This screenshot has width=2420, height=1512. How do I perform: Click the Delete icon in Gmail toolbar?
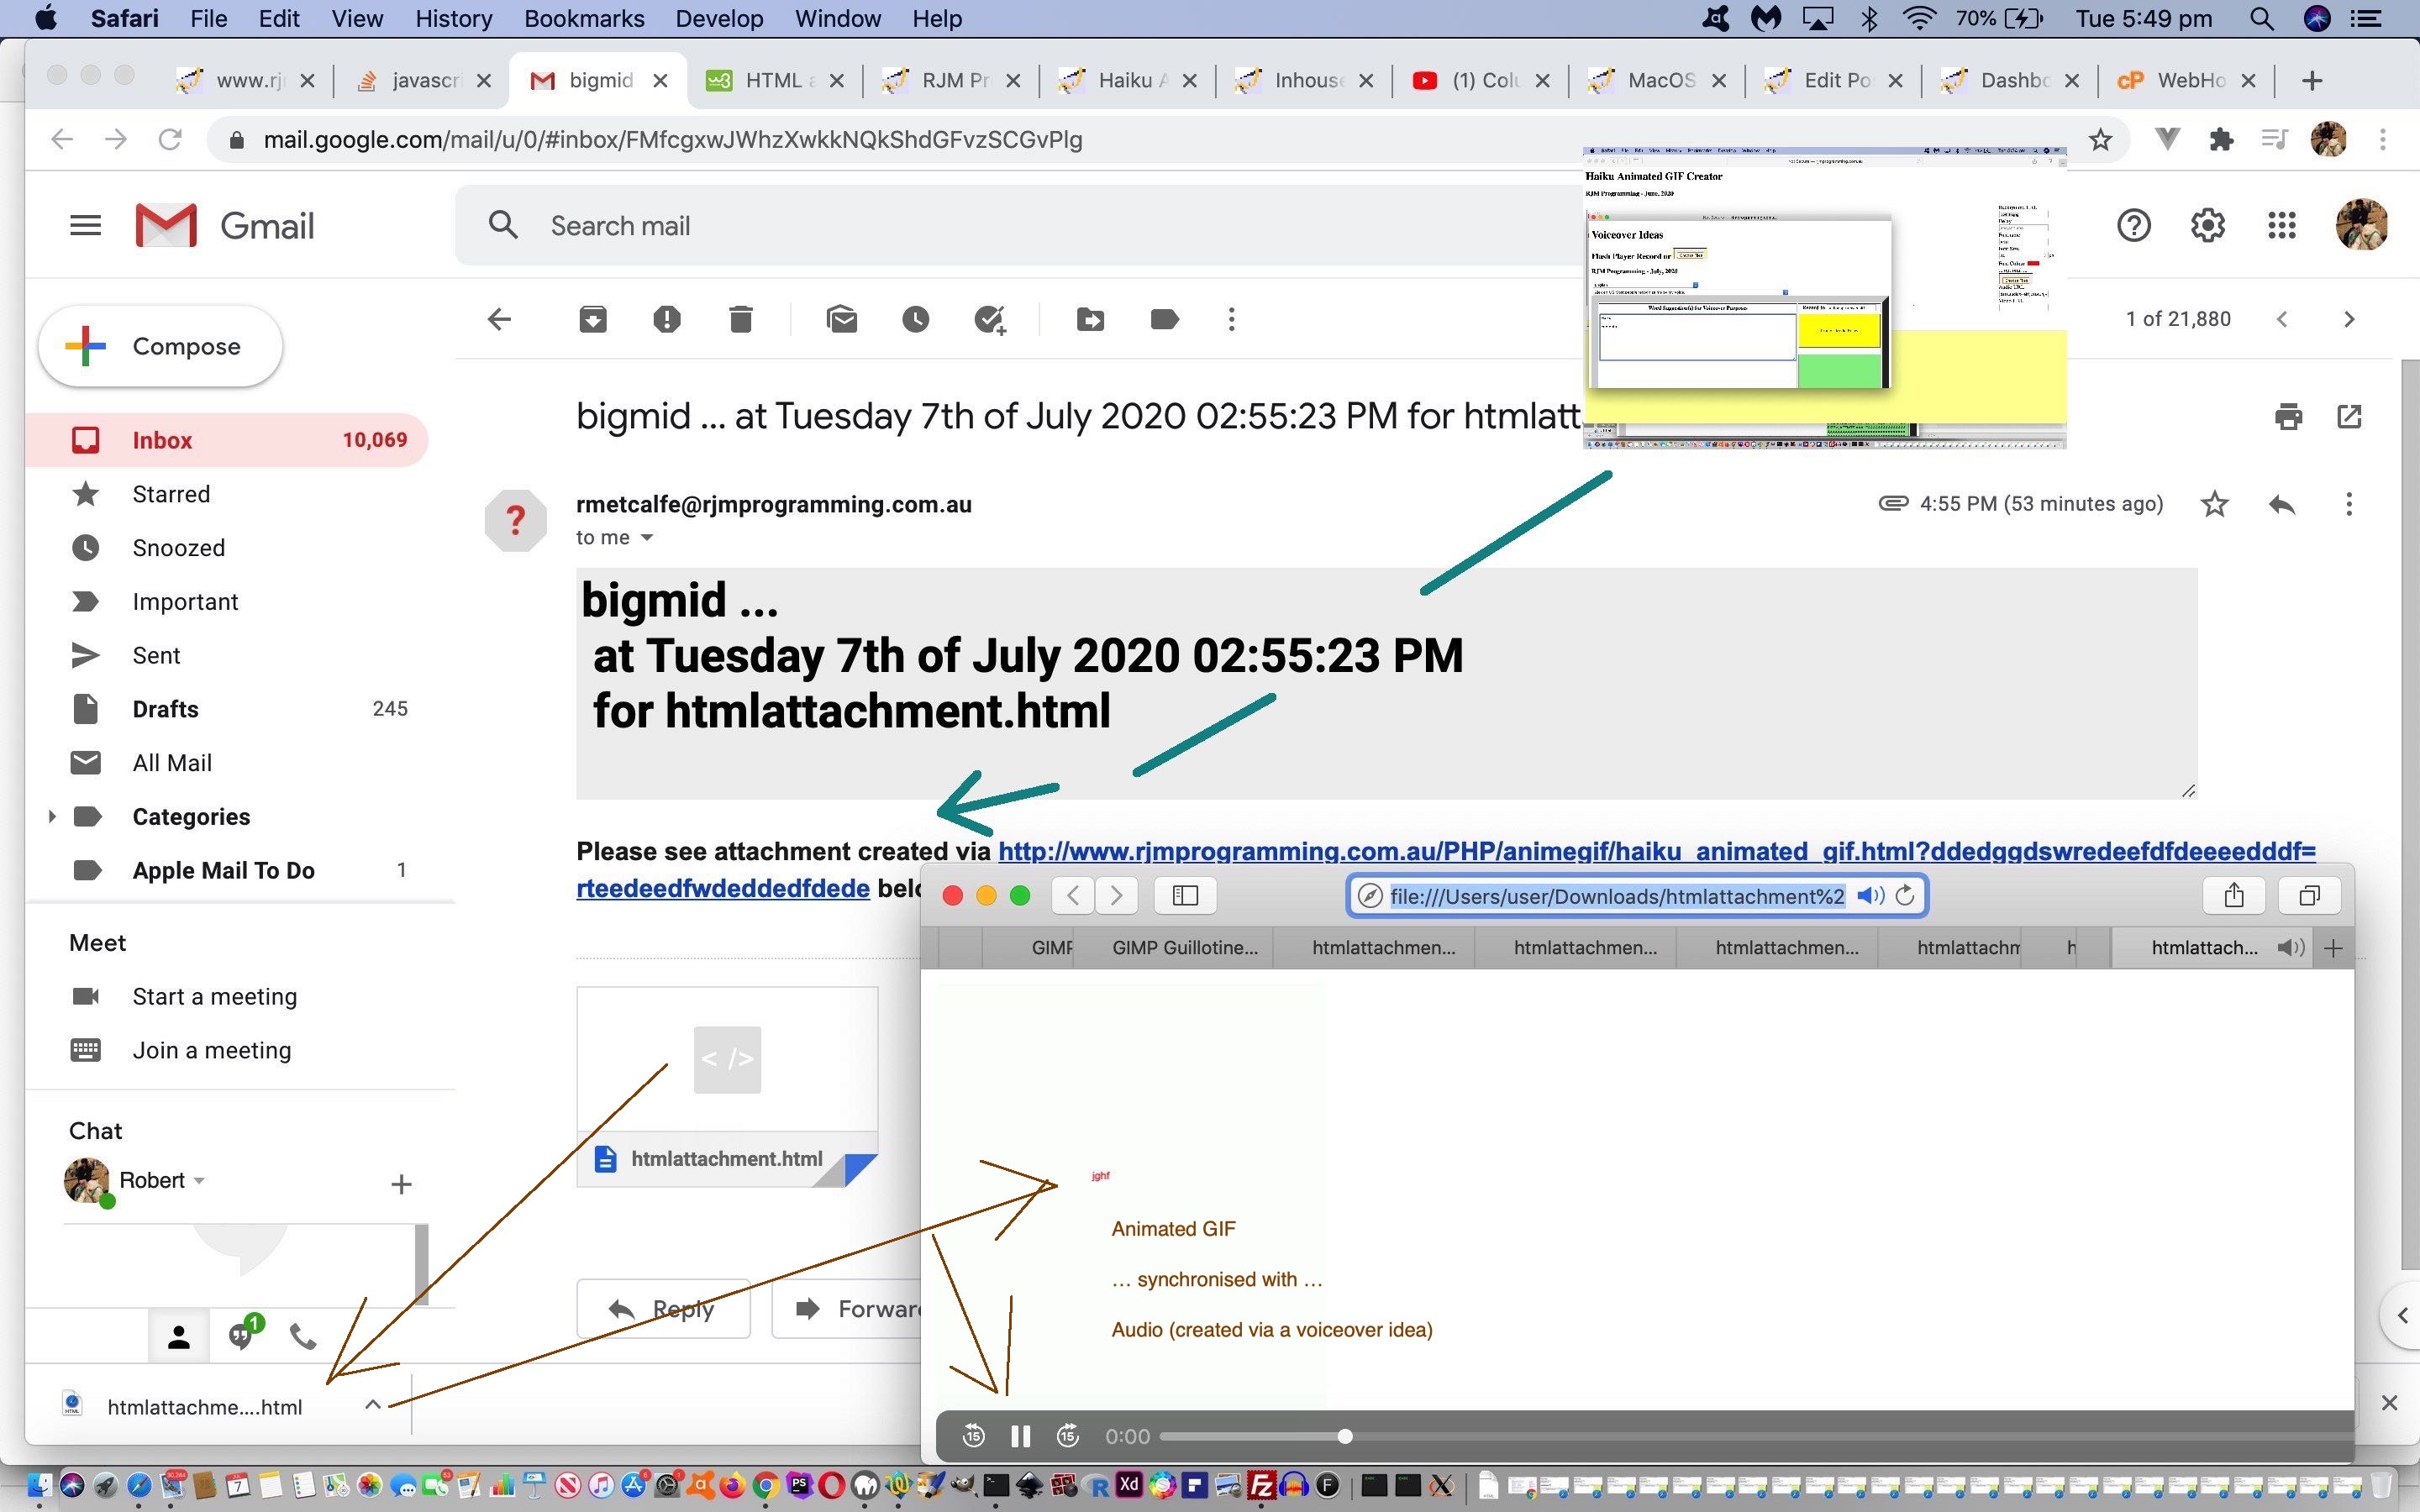tap(740, 318)
